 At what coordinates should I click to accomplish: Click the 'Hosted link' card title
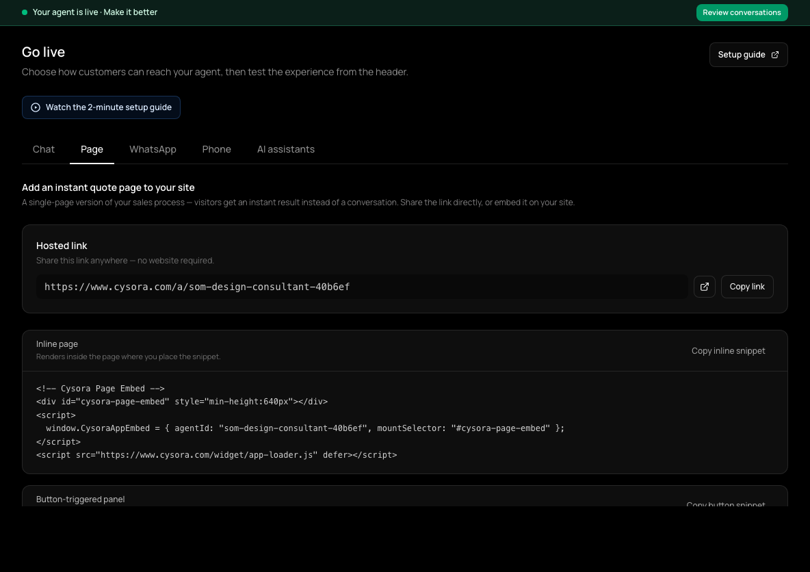pyautogui.click(x=62, y=246)
